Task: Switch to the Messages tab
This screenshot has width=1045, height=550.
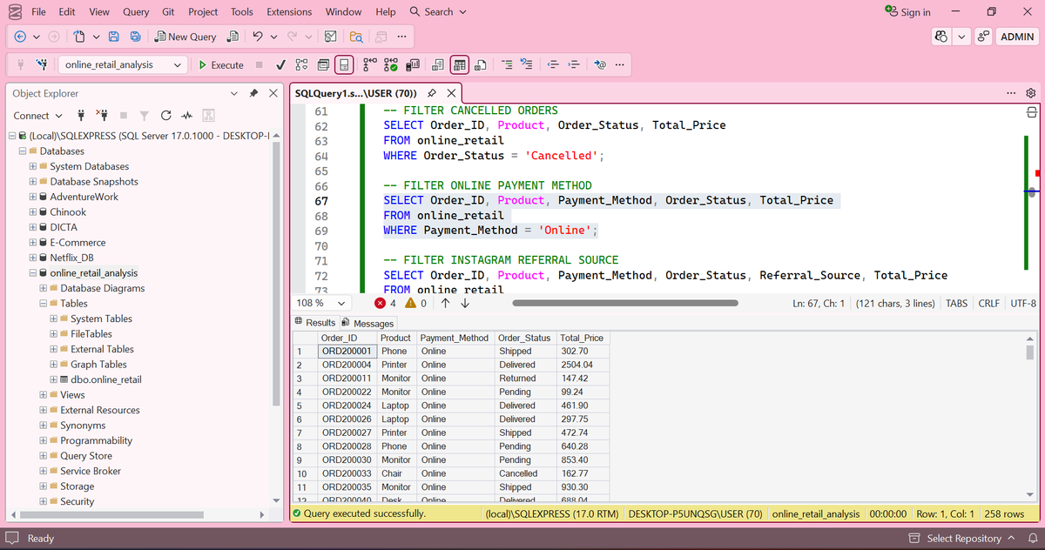Action: [x=367, y=323]
